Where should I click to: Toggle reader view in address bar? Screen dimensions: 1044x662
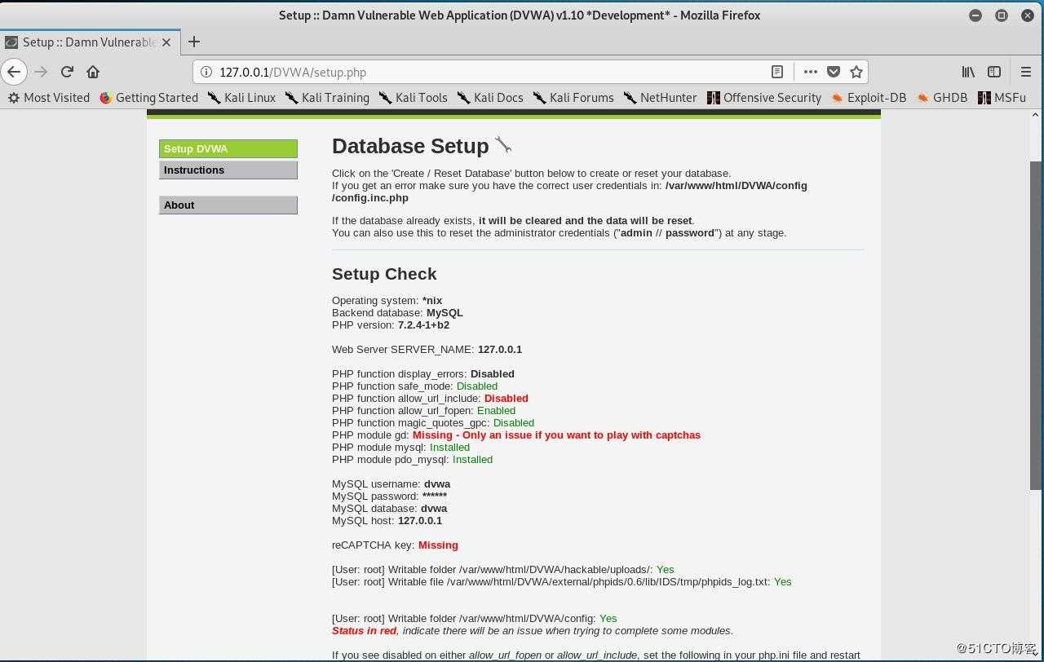(x=777, y=72)
